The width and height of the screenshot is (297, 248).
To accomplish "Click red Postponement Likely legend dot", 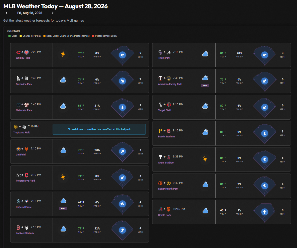I will point(93,36).
